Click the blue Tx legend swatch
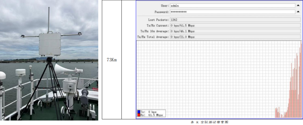 (139, 112)
